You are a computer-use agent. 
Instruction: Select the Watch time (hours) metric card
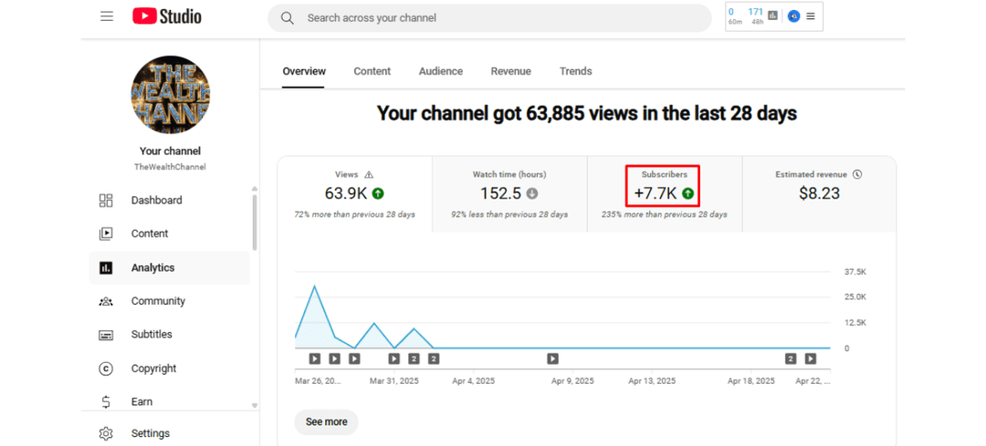click(509, 193)
